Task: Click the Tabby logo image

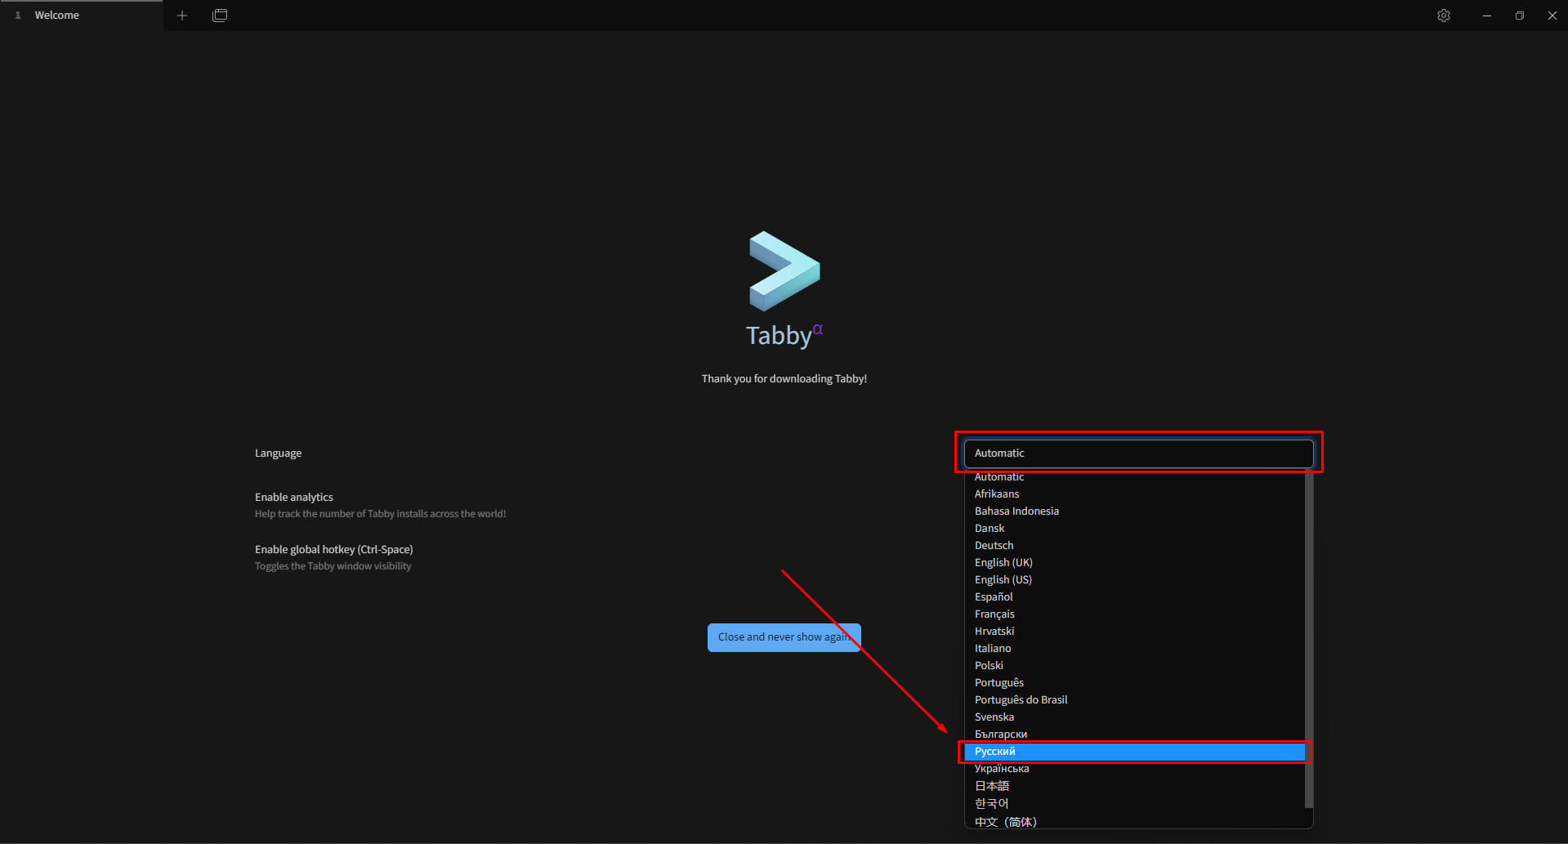Action: (x=784, y=271)
